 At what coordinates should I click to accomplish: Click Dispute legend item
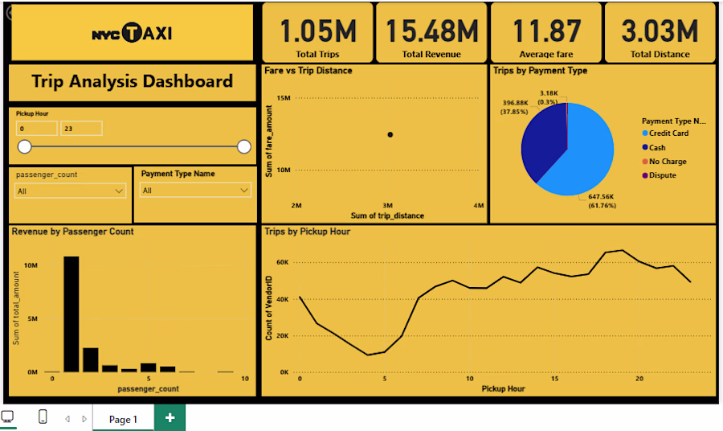[660, 175]
